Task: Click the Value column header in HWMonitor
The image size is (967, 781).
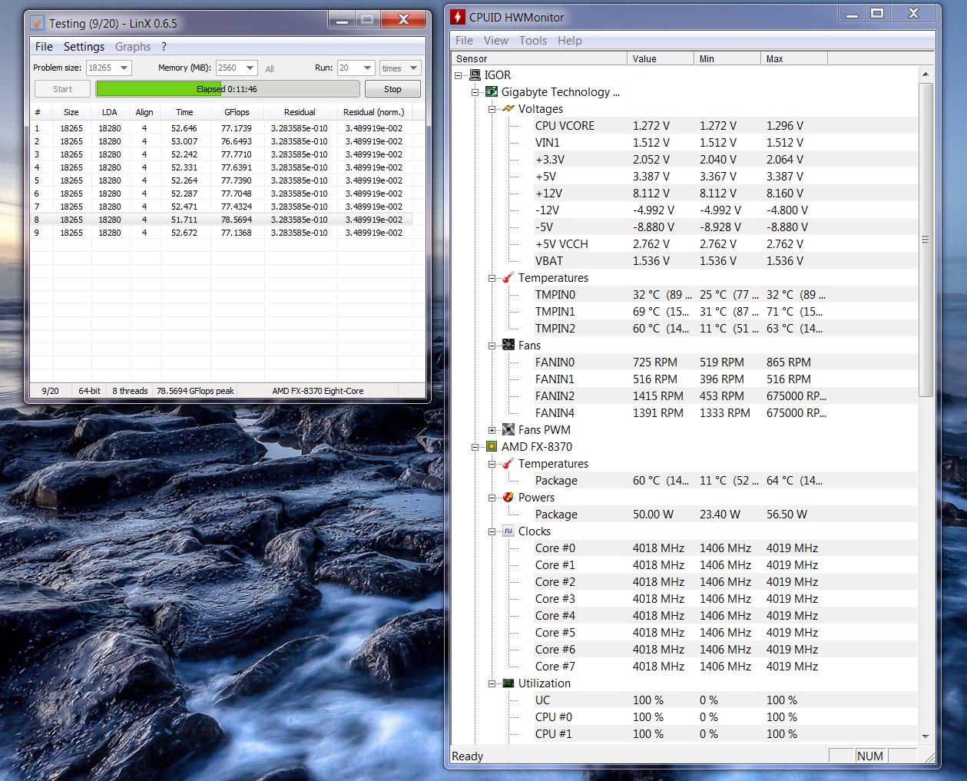Action: click(660, 58)
